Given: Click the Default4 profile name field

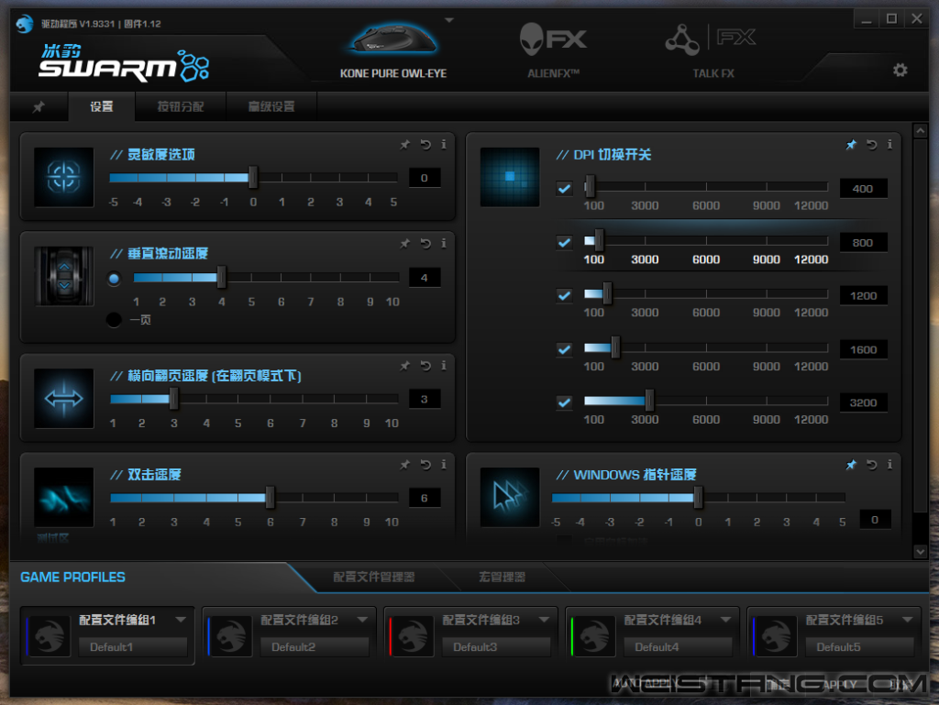Looking at the screenshot, I should [678, 647].
